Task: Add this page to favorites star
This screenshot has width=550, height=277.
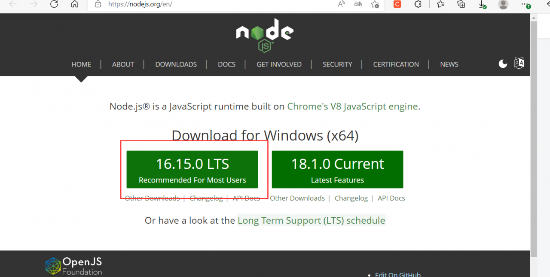Action: coord(375,4)
